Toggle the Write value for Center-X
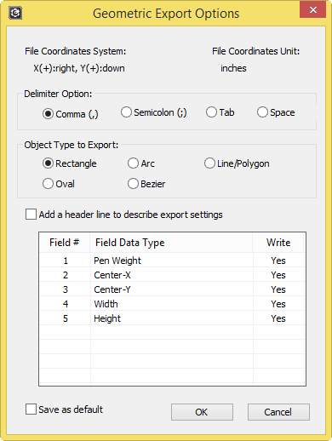The image size is (332, 441). tap(278, 275)
